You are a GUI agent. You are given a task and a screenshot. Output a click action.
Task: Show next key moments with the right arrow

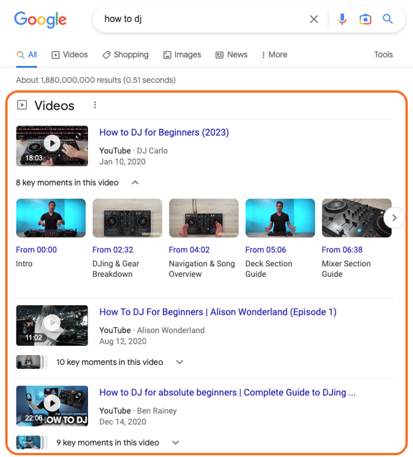(394, 218)
